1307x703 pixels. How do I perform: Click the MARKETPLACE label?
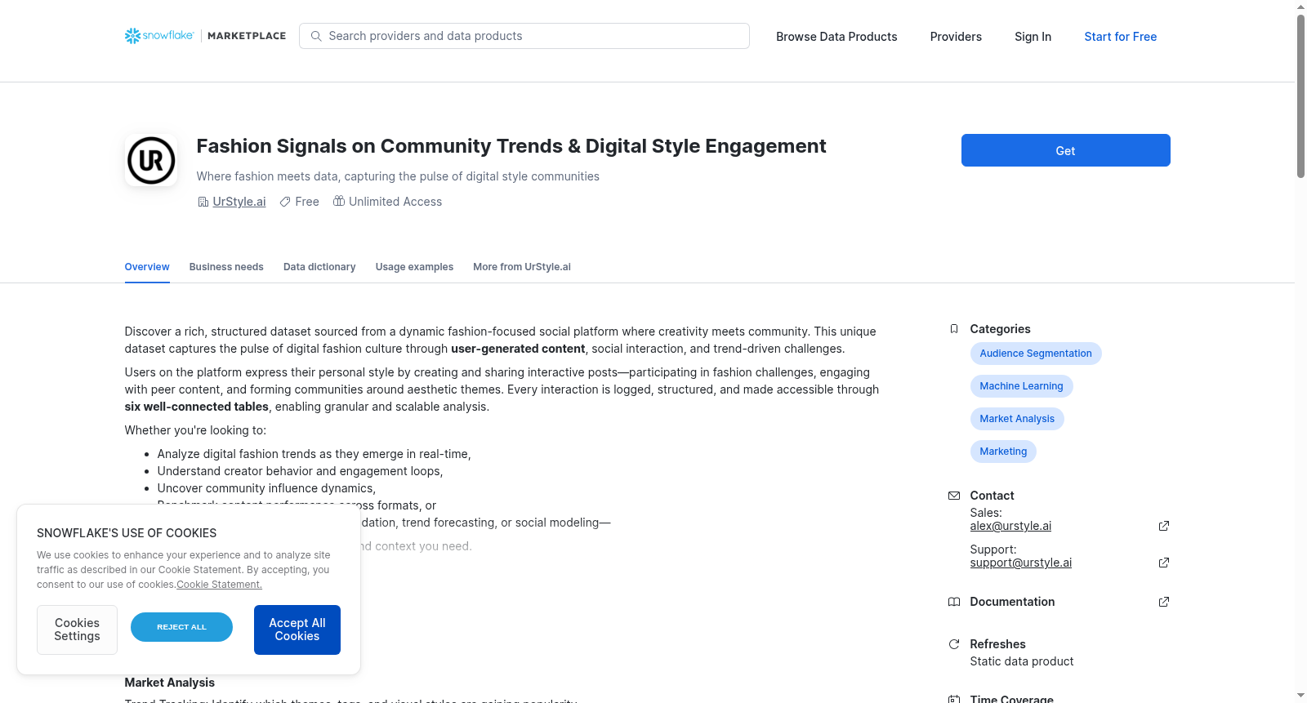(x=247, y=36)
